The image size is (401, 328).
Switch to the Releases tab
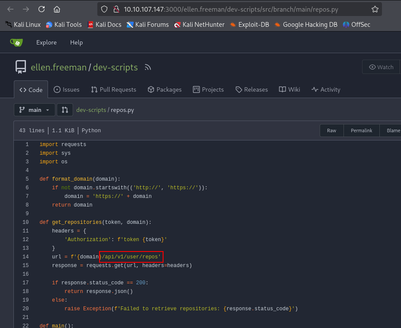(252, 89)
